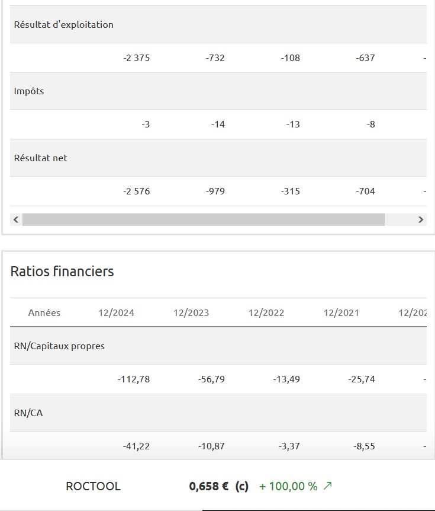Click the upward trend arrow icon
Image resolution: width=435 pixels, height=511 pixels.
(x=328, y=486)
